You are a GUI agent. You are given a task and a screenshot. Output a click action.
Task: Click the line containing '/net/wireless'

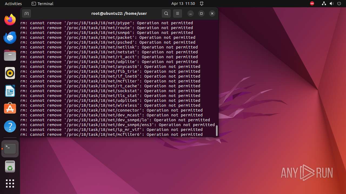110,105
